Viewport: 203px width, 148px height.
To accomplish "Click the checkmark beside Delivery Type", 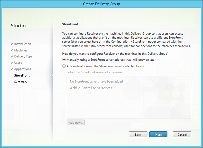I will (12, 56).
